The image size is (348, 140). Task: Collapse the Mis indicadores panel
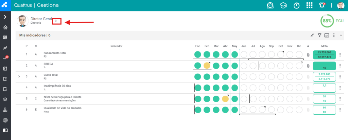341,35
